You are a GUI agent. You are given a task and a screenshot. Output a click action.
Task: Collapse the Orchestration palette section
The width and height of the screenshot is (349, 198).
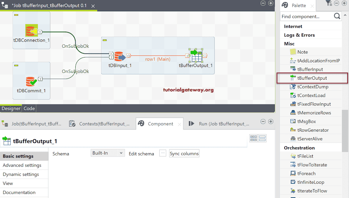pyautogui.click(x=299, y=147)
